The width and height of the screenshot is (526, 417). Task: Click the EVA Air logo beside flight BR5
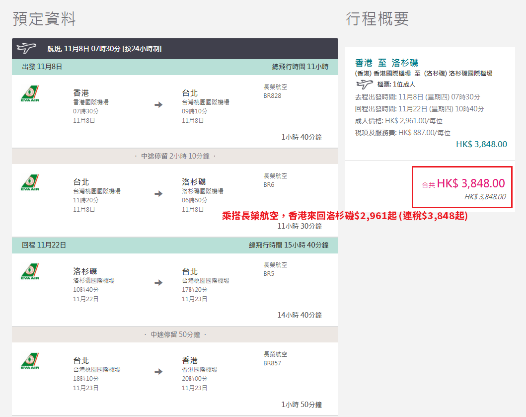30,271
